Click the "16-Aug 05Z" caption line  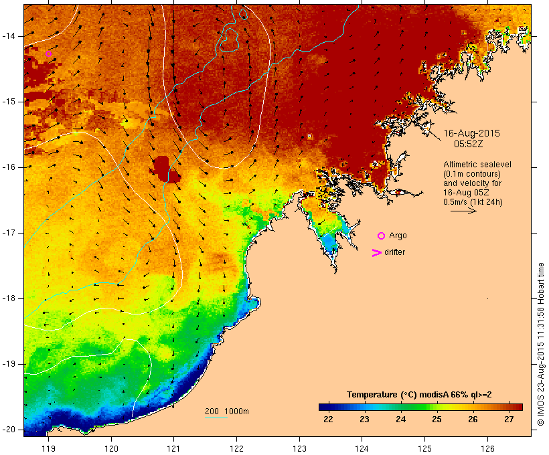tap(466, 193)
